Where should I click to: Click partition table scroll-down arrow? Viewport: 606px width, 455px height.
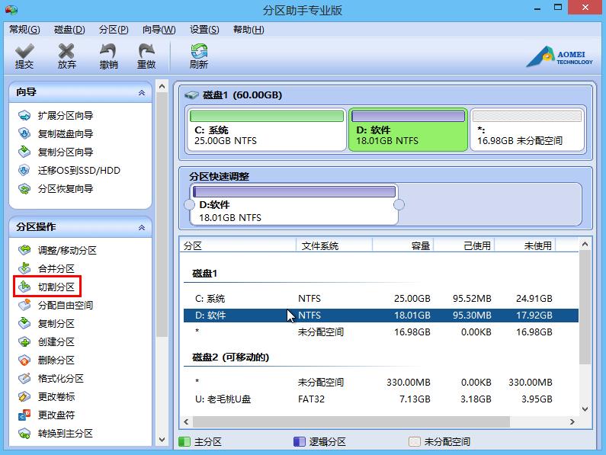tap(585, 409)
